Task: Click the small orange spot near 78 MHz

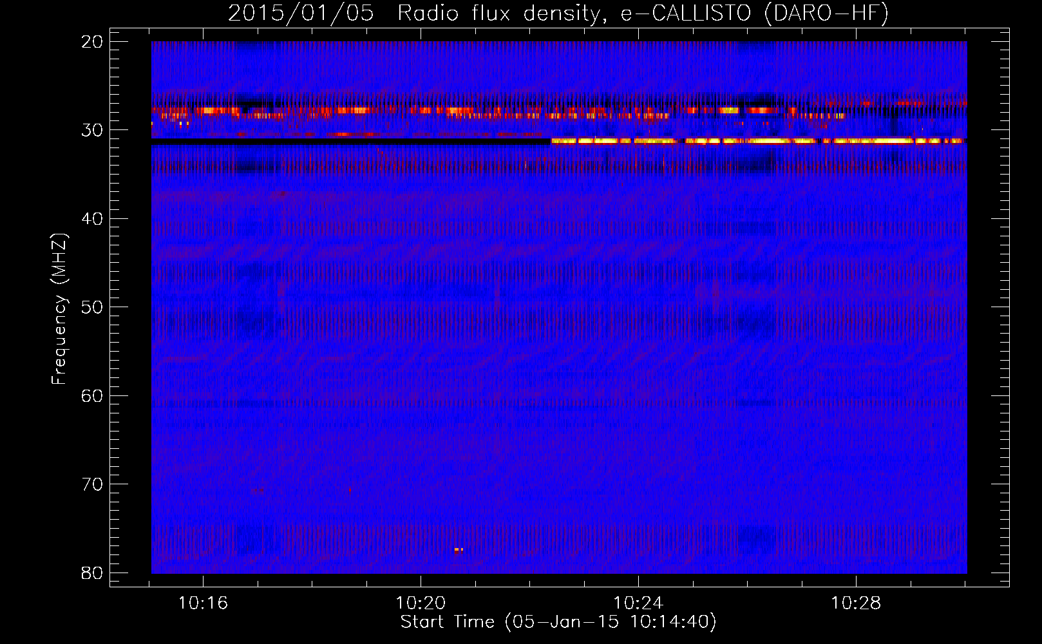Action: pyautogui.click(x=459, y=549)
